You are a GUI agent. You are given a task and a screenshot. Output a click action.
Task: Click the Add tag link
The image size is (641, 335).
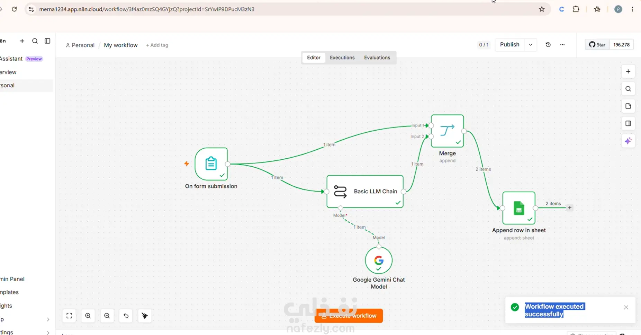pyautogui.click(x=157, y=45)
